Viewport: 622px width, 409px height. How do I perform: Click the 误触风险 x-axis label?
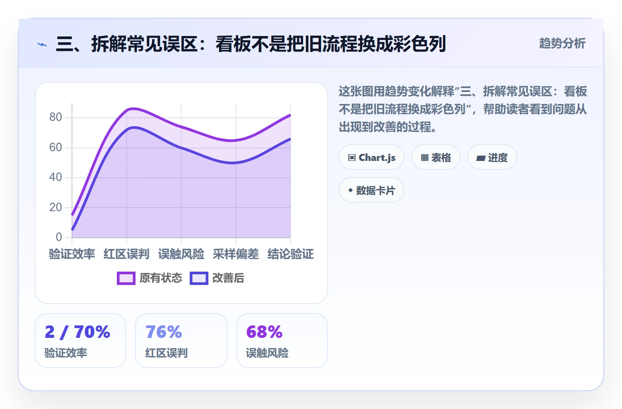(x=181, y=254)
